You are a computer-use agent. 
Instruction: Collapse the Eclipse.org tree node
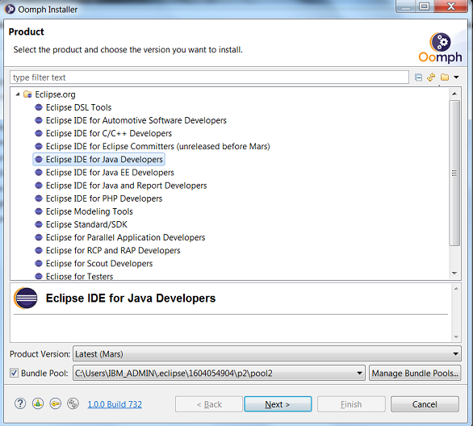tap(18, 94)
